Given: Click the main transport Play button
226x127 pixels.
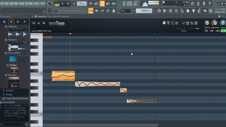Looking at the screenshot, I should pyautogui.click(x=63, y=4).
